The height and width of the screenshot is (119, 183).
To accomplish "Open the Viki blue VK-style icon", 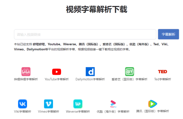I will point(23,104).
